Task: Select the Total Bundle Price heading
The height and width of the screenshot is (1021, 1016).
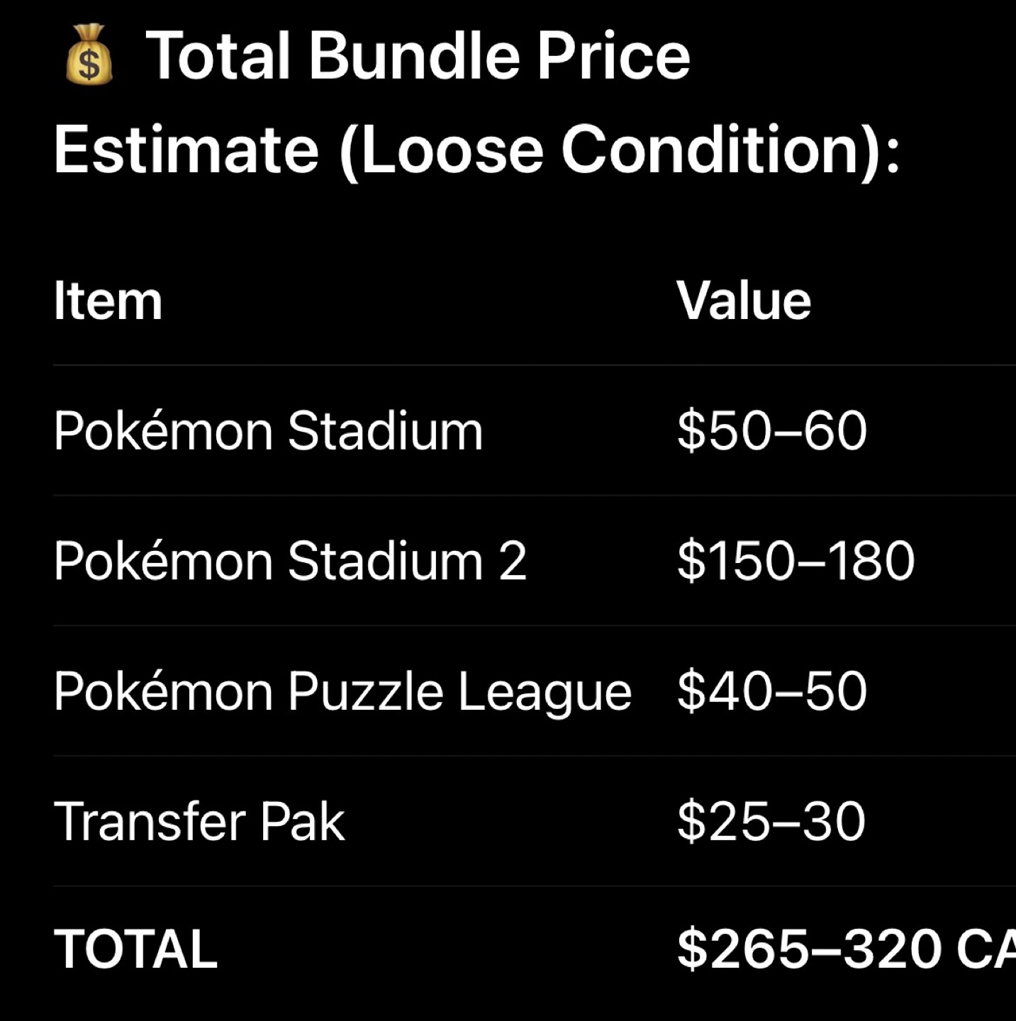Action: [418, 56]
